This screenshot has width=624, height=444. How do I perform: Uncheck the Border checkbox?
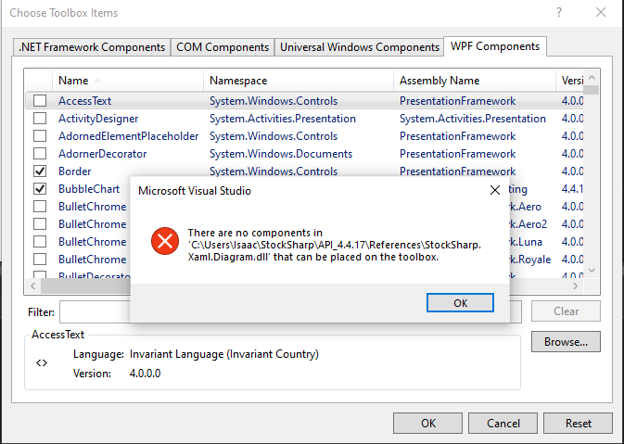40,171
